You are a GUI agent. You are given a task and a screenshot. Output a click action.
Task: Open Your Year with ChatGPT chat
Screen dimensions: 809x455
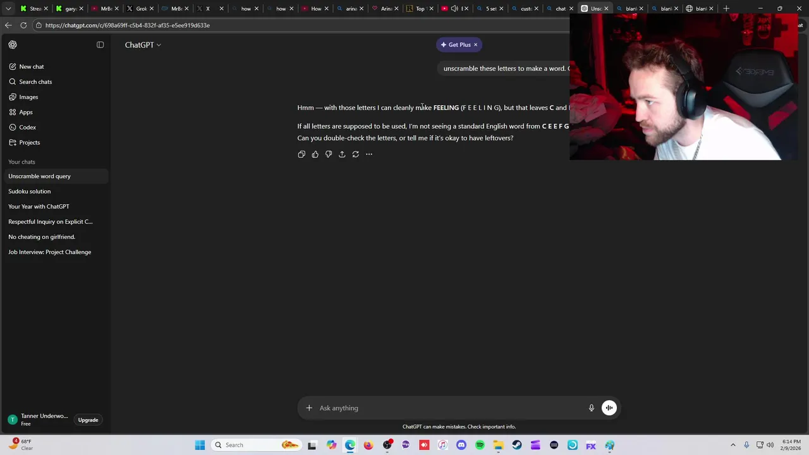55,207
